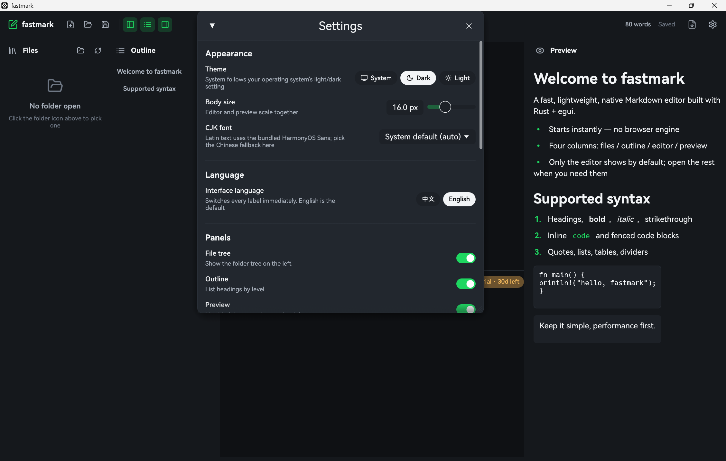Screen dimensions: 726x461
Task: Maximize the fastmark window
Action: (x=691, y=5)
